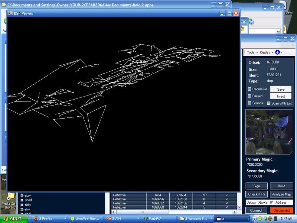297x223 pixels.
Task: Click the Secondary Magic value 7D735C00
Action: (x=254, y=176)
